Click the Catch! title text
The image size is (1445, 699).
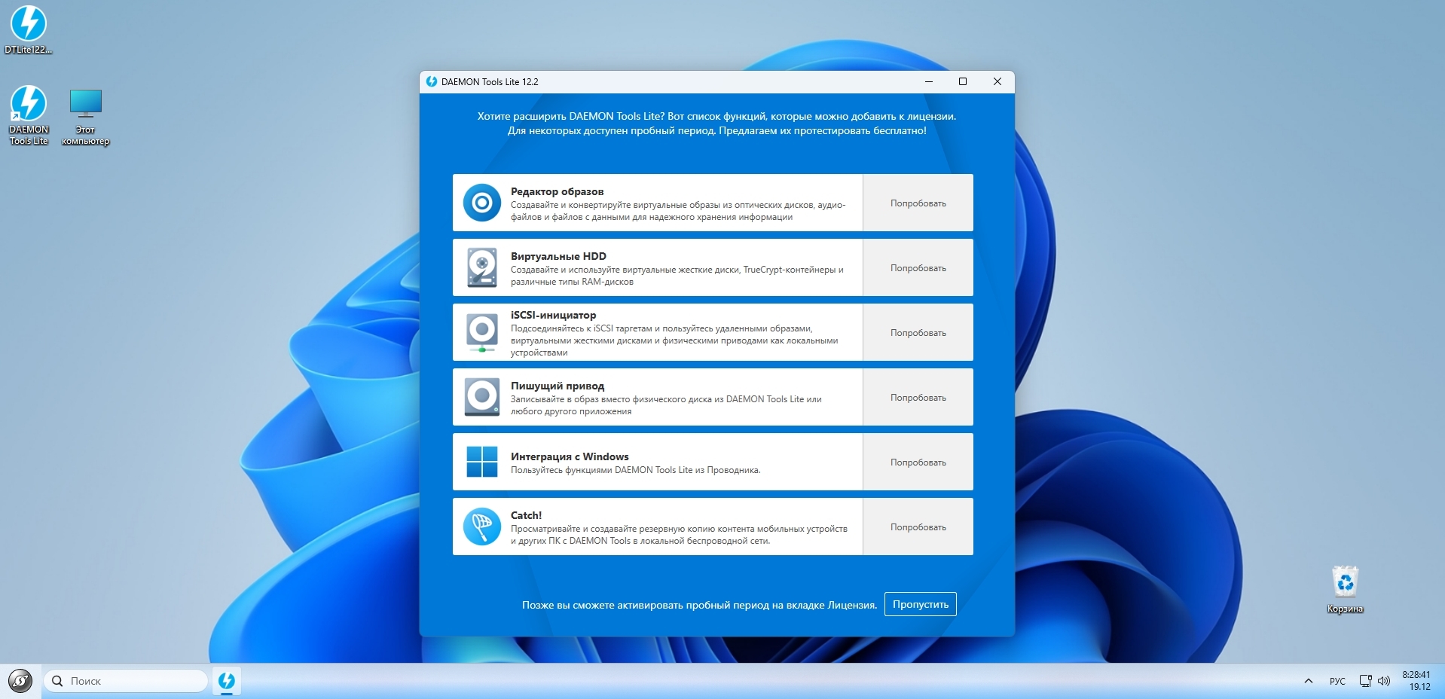pos(526,515)
